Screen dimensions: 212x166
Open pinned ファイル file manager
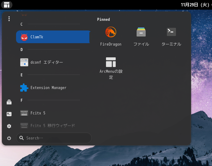(141, 37)
